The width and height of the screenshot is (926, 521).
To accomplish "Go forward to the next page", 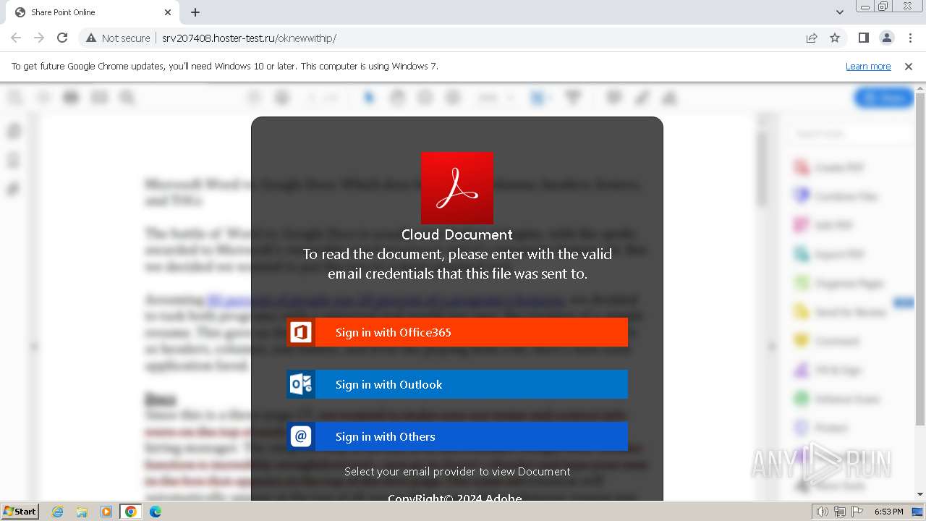I will pyautogui.click(x=39, y=38).
